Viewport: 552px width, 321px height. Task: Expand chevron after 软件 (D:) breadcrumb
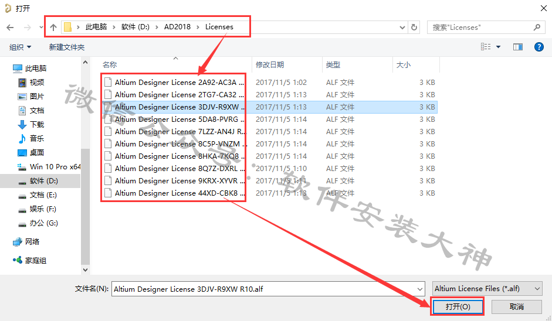(x=157, y=27)
